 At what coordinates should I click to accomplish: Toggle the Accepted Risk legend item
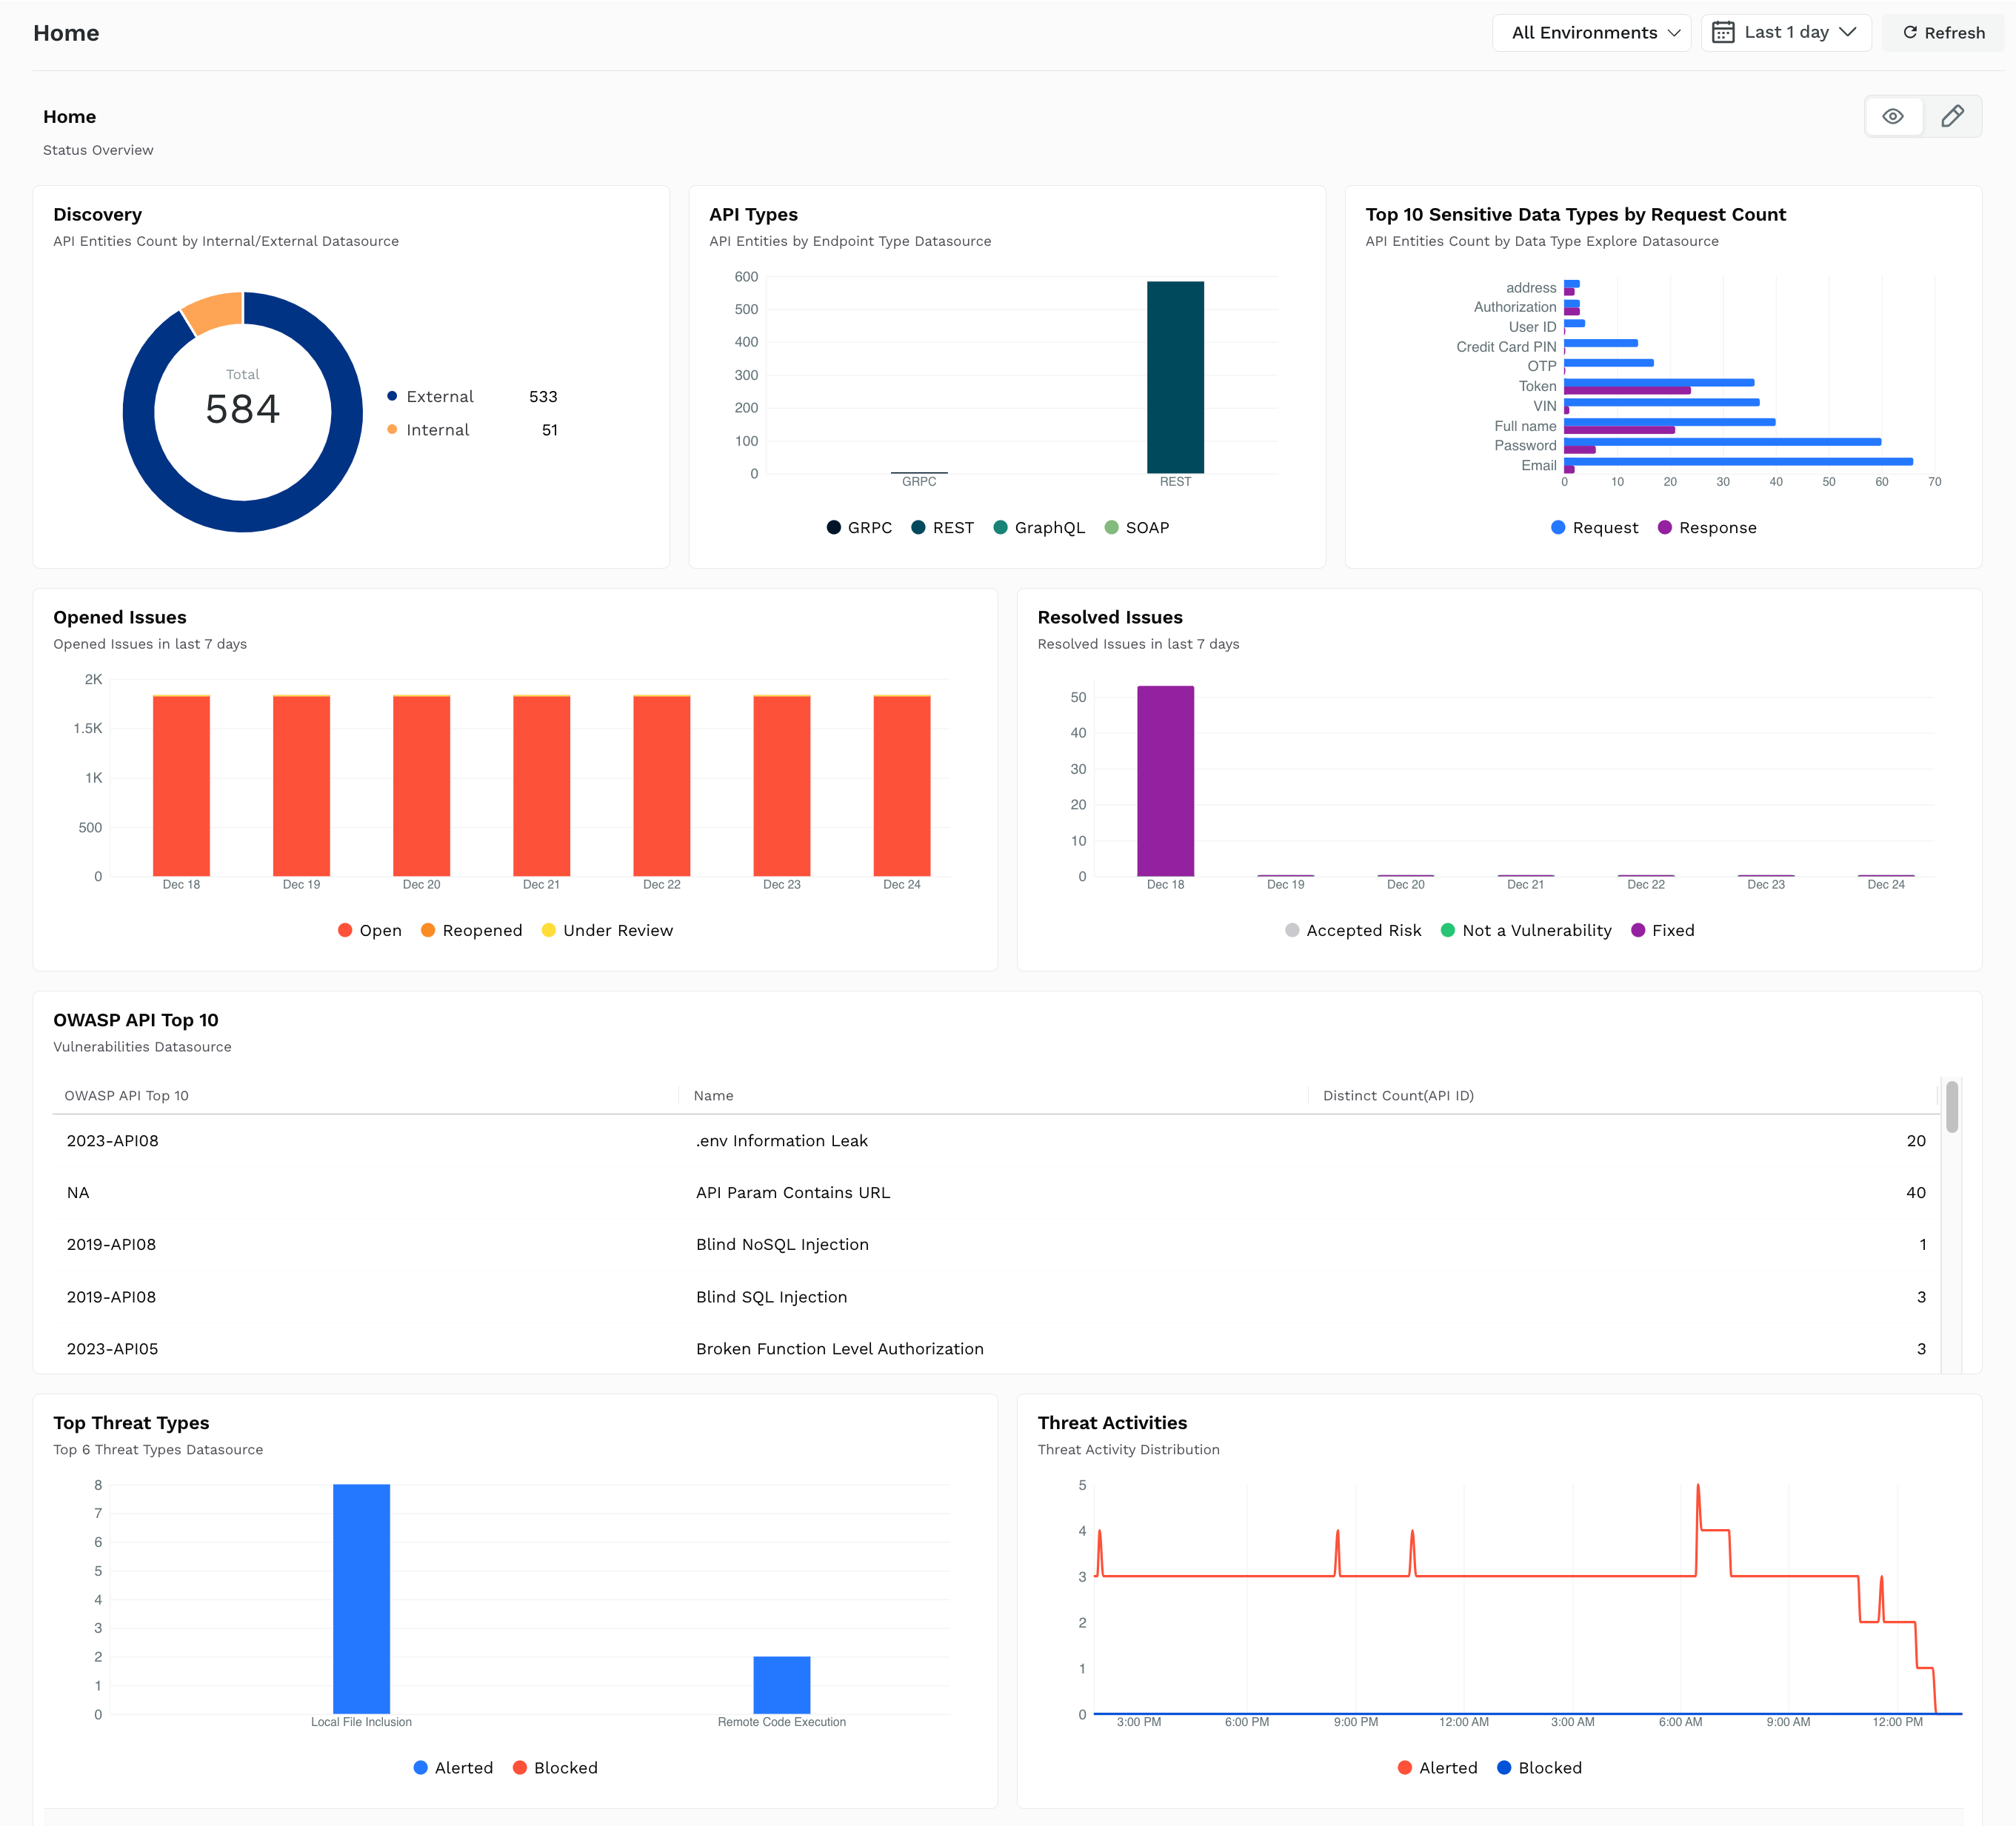1353,931
